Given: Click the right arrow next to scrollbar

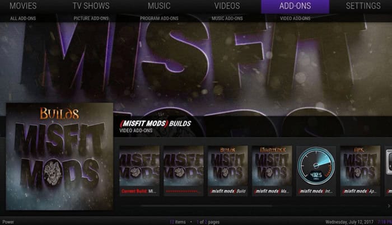Looking at the screenshot, I should coord(389,206).
